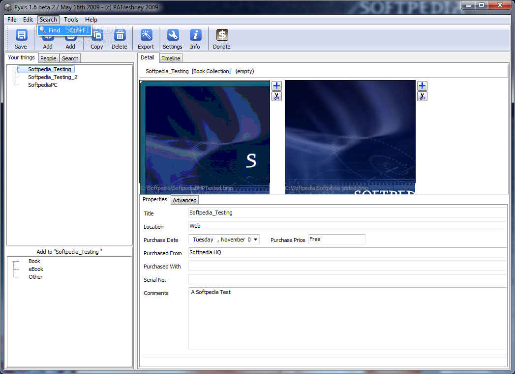Choose Other in the Add to list
This screenshot has width=515, height=374.
35,277
